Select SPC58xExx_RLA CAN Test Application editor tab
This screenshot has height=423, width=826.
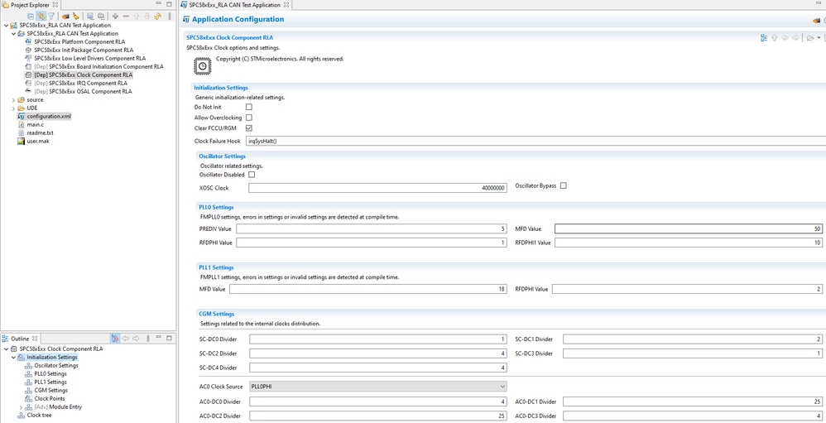236,4
